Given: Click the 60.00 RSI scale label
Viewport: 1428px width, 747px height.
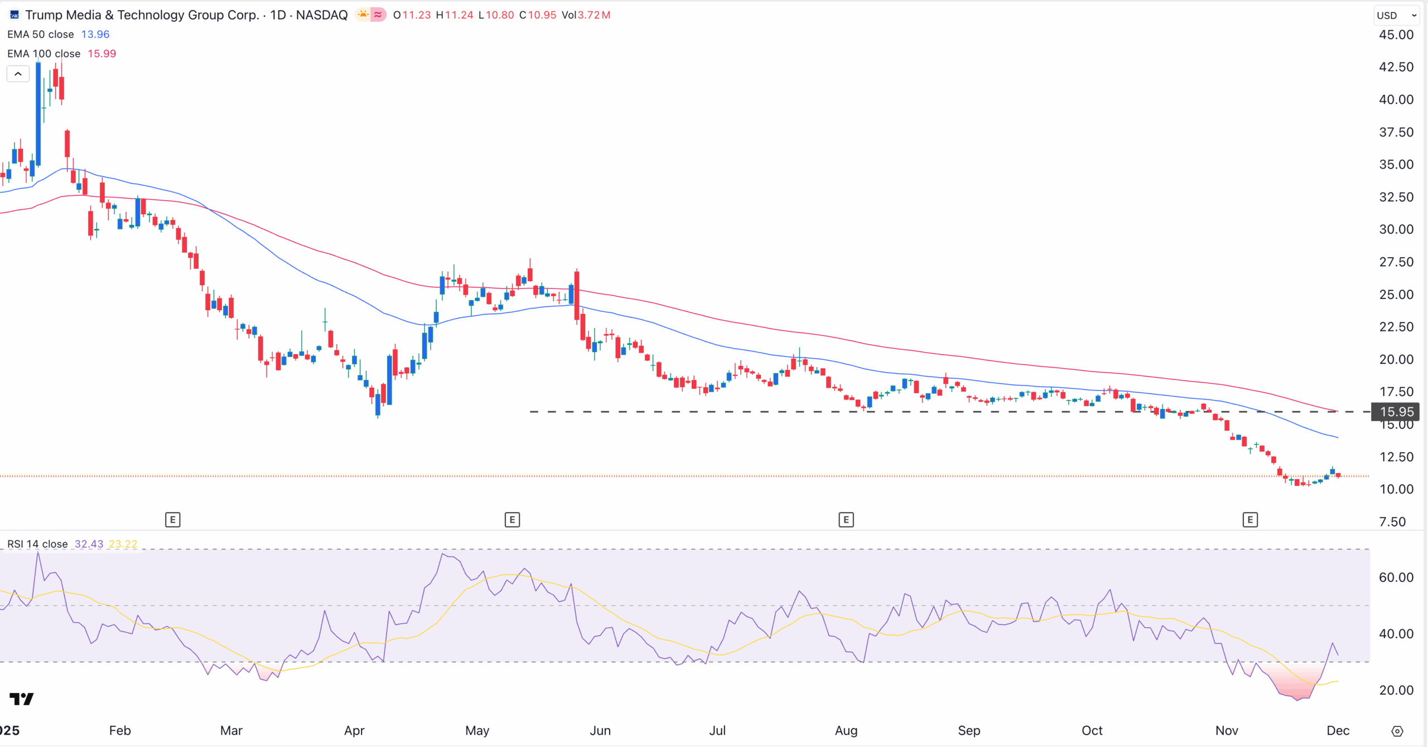Looking at the screenshot, I should 1396,577.
